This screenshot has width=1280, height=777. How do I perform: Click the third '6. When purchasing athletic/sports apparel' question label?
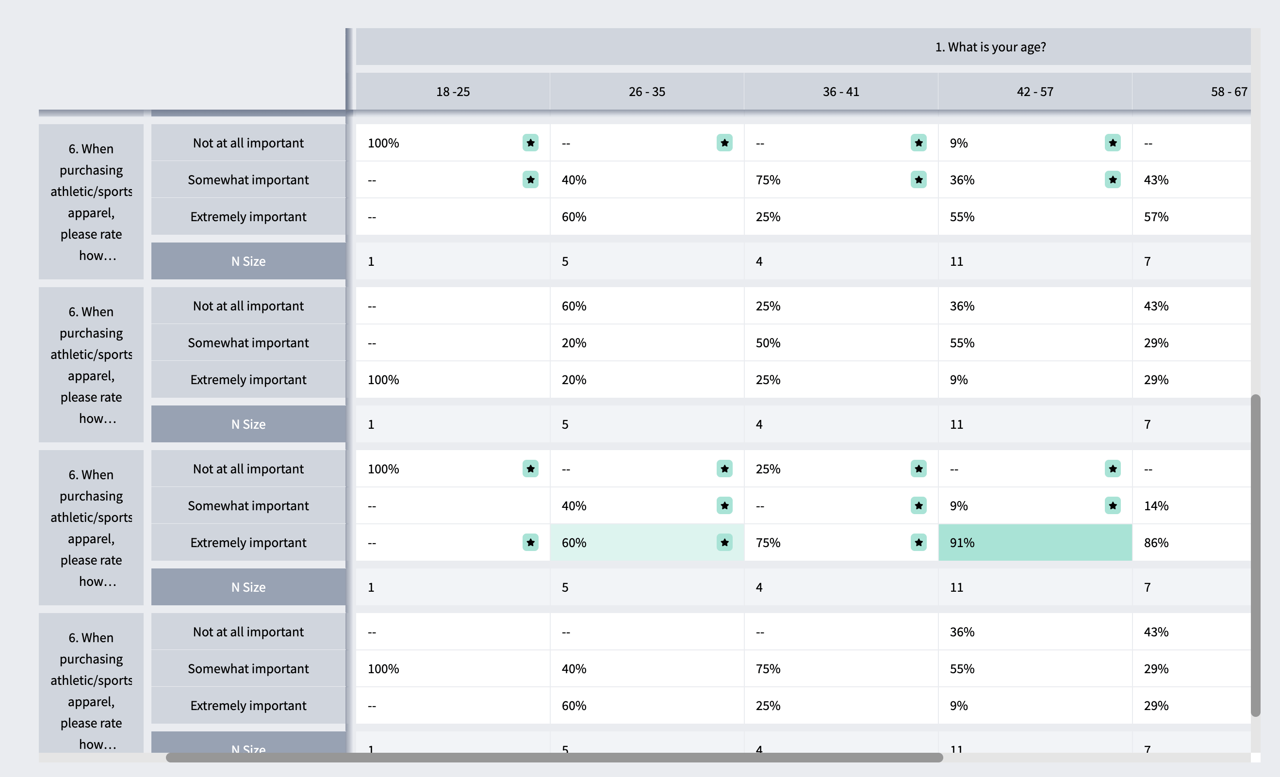coord(91,528)
